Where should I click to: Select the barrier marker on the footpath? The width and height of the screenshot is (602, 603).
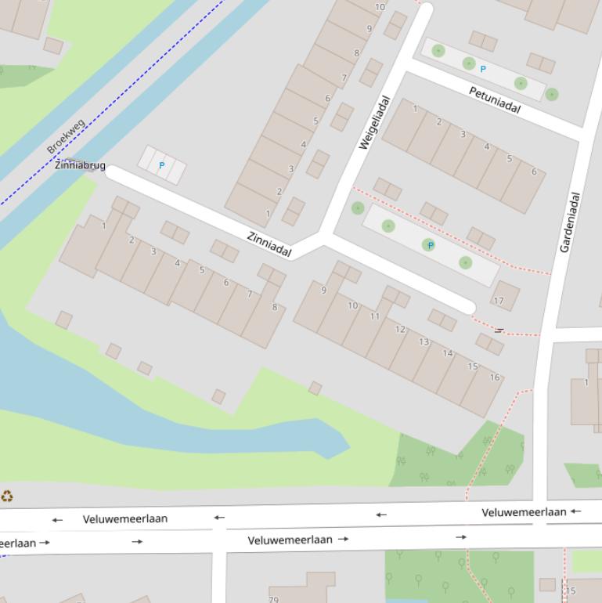click(x=499, y=330)
